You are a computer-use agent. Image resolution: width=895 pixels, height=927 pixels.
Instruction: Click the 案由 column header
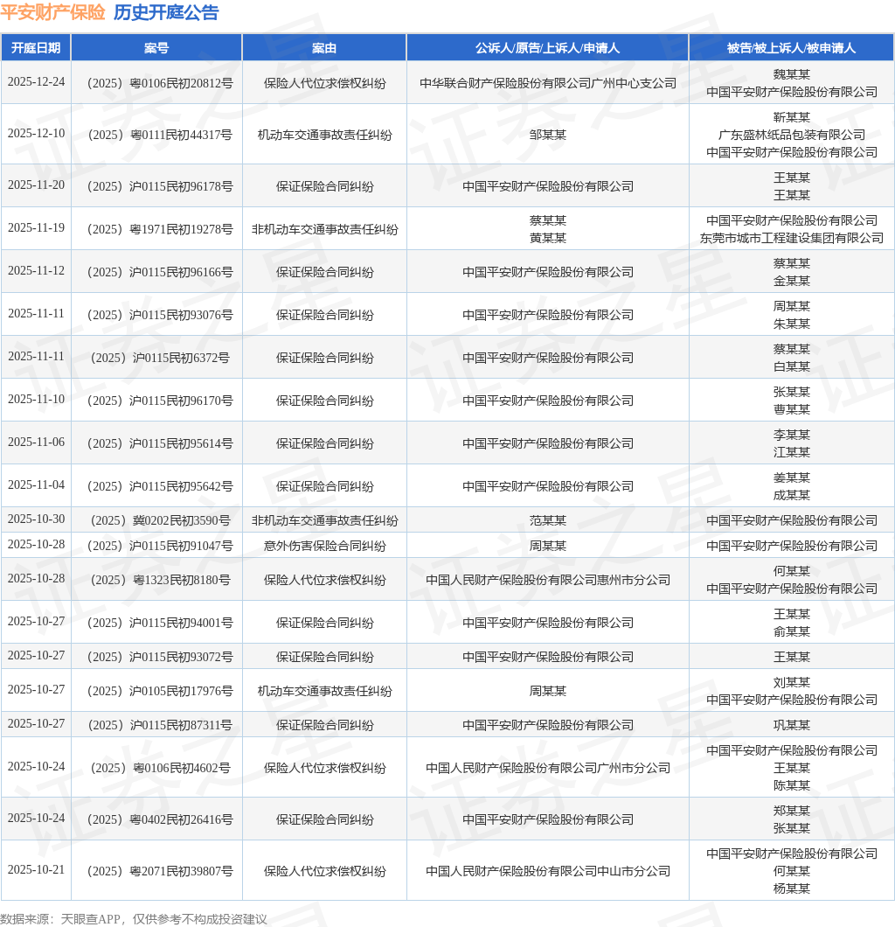coord(324,48)
